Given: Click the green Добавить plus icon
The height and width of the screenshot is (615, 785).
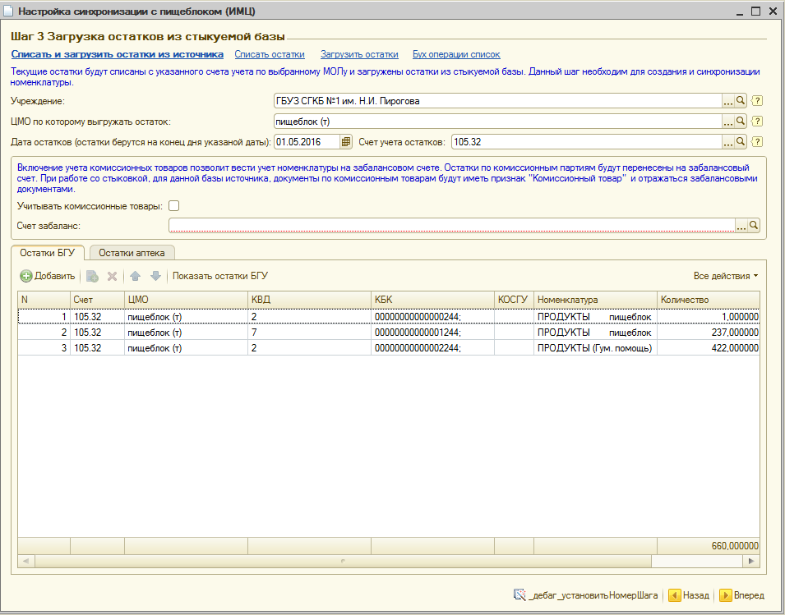Looking at the screenshot, I should click(26, 277).
